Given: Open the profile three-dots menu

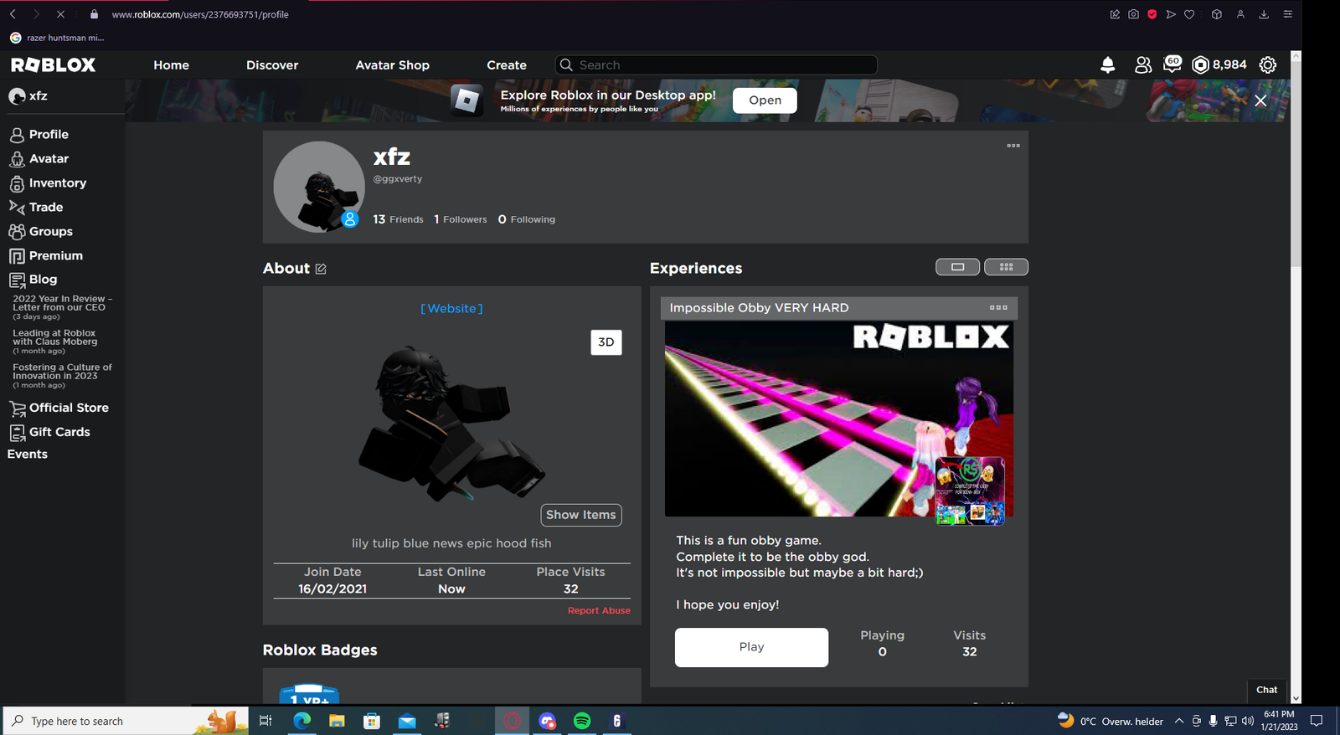Looking at the screenshot, I should tap(1013, 146).
